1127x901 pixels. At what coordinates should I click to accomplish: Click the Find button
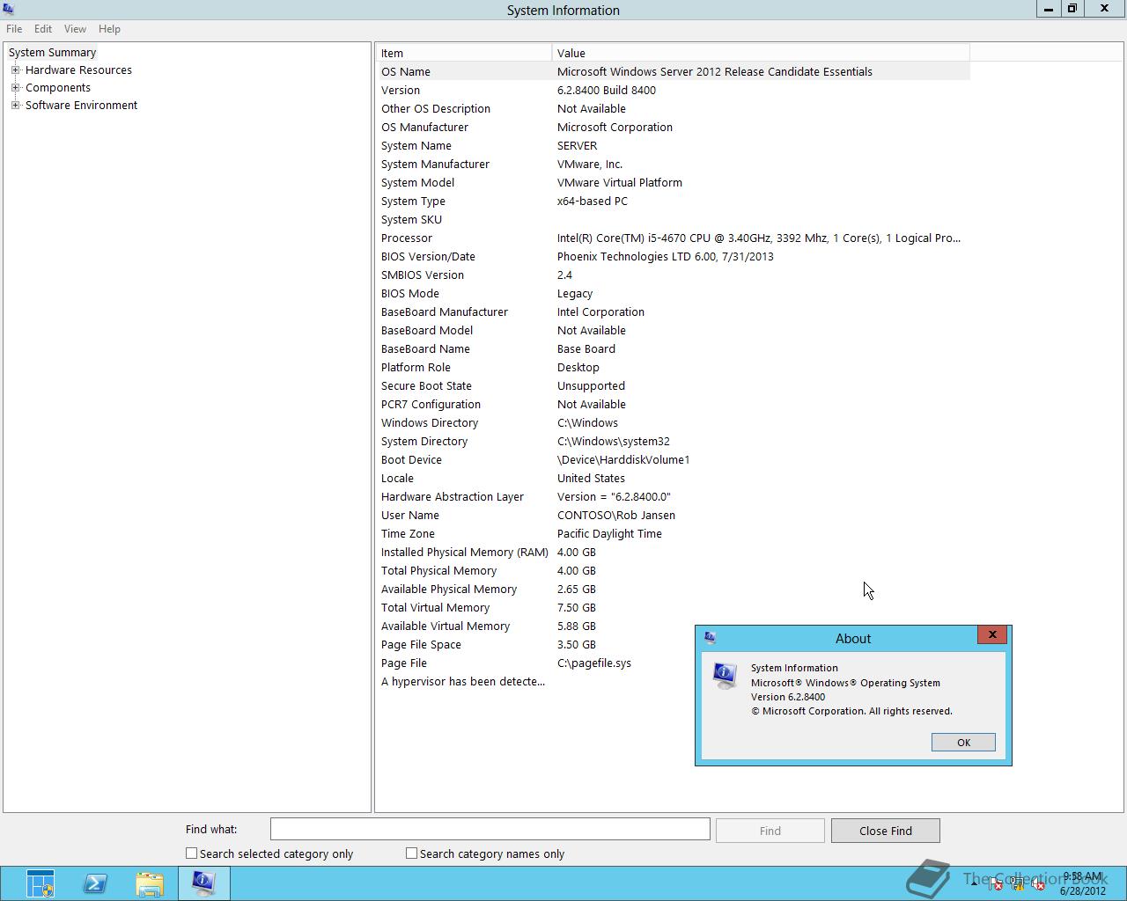coord(770,831)
